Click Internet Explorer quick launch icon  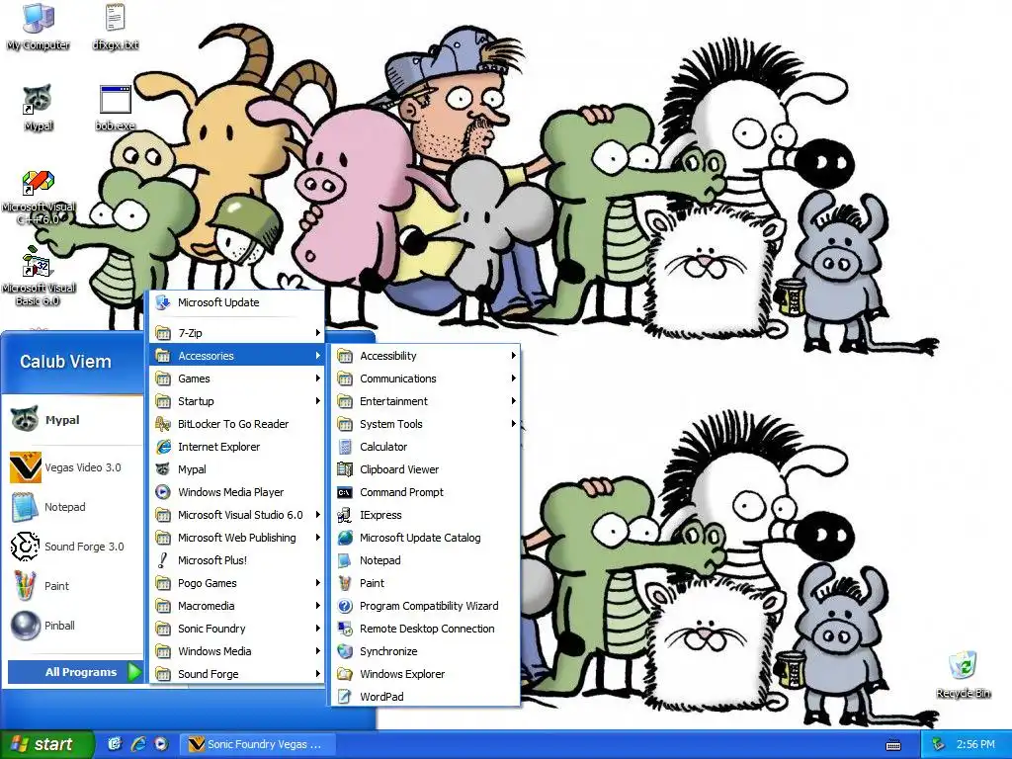point(138,744)
